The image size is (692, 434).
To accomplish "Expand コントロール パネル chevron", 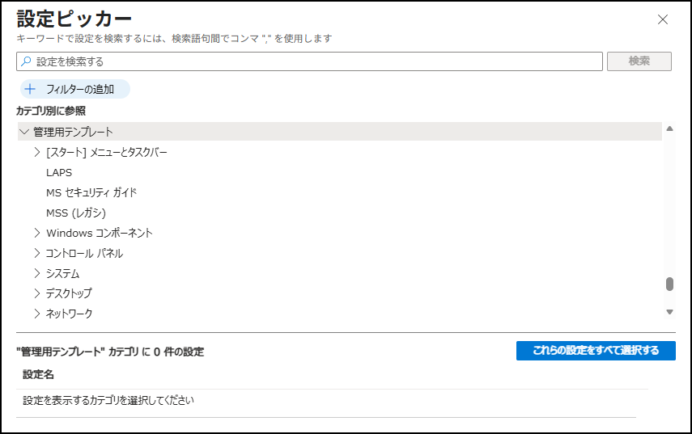I will pos(37,253).
